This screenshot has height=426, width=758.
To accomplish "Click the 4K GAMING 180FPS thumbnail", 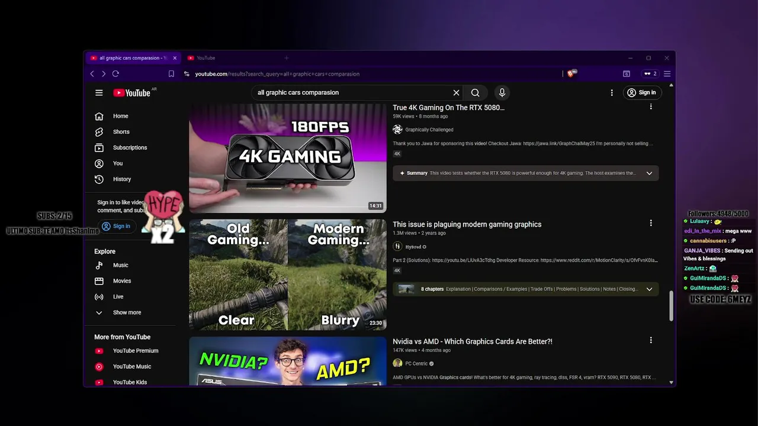I will (288, 158).
